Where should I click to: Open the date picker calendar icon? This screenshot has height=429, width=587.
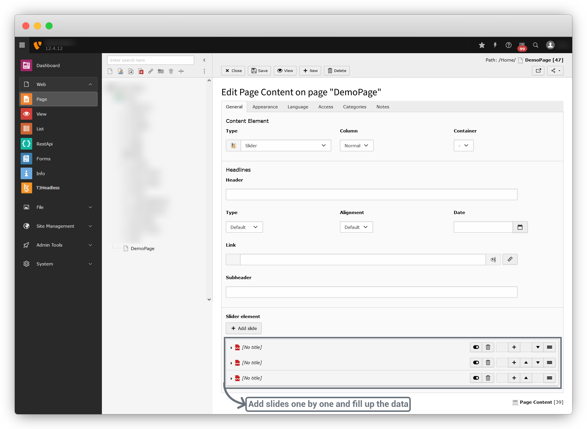pos(520,227)
